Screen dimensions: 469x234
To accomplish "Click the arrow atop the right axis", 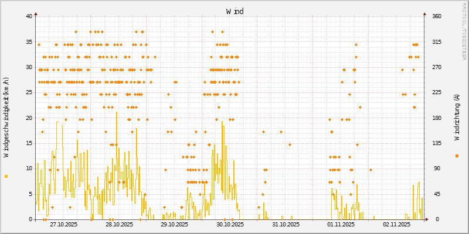I will tap(424, 13).
